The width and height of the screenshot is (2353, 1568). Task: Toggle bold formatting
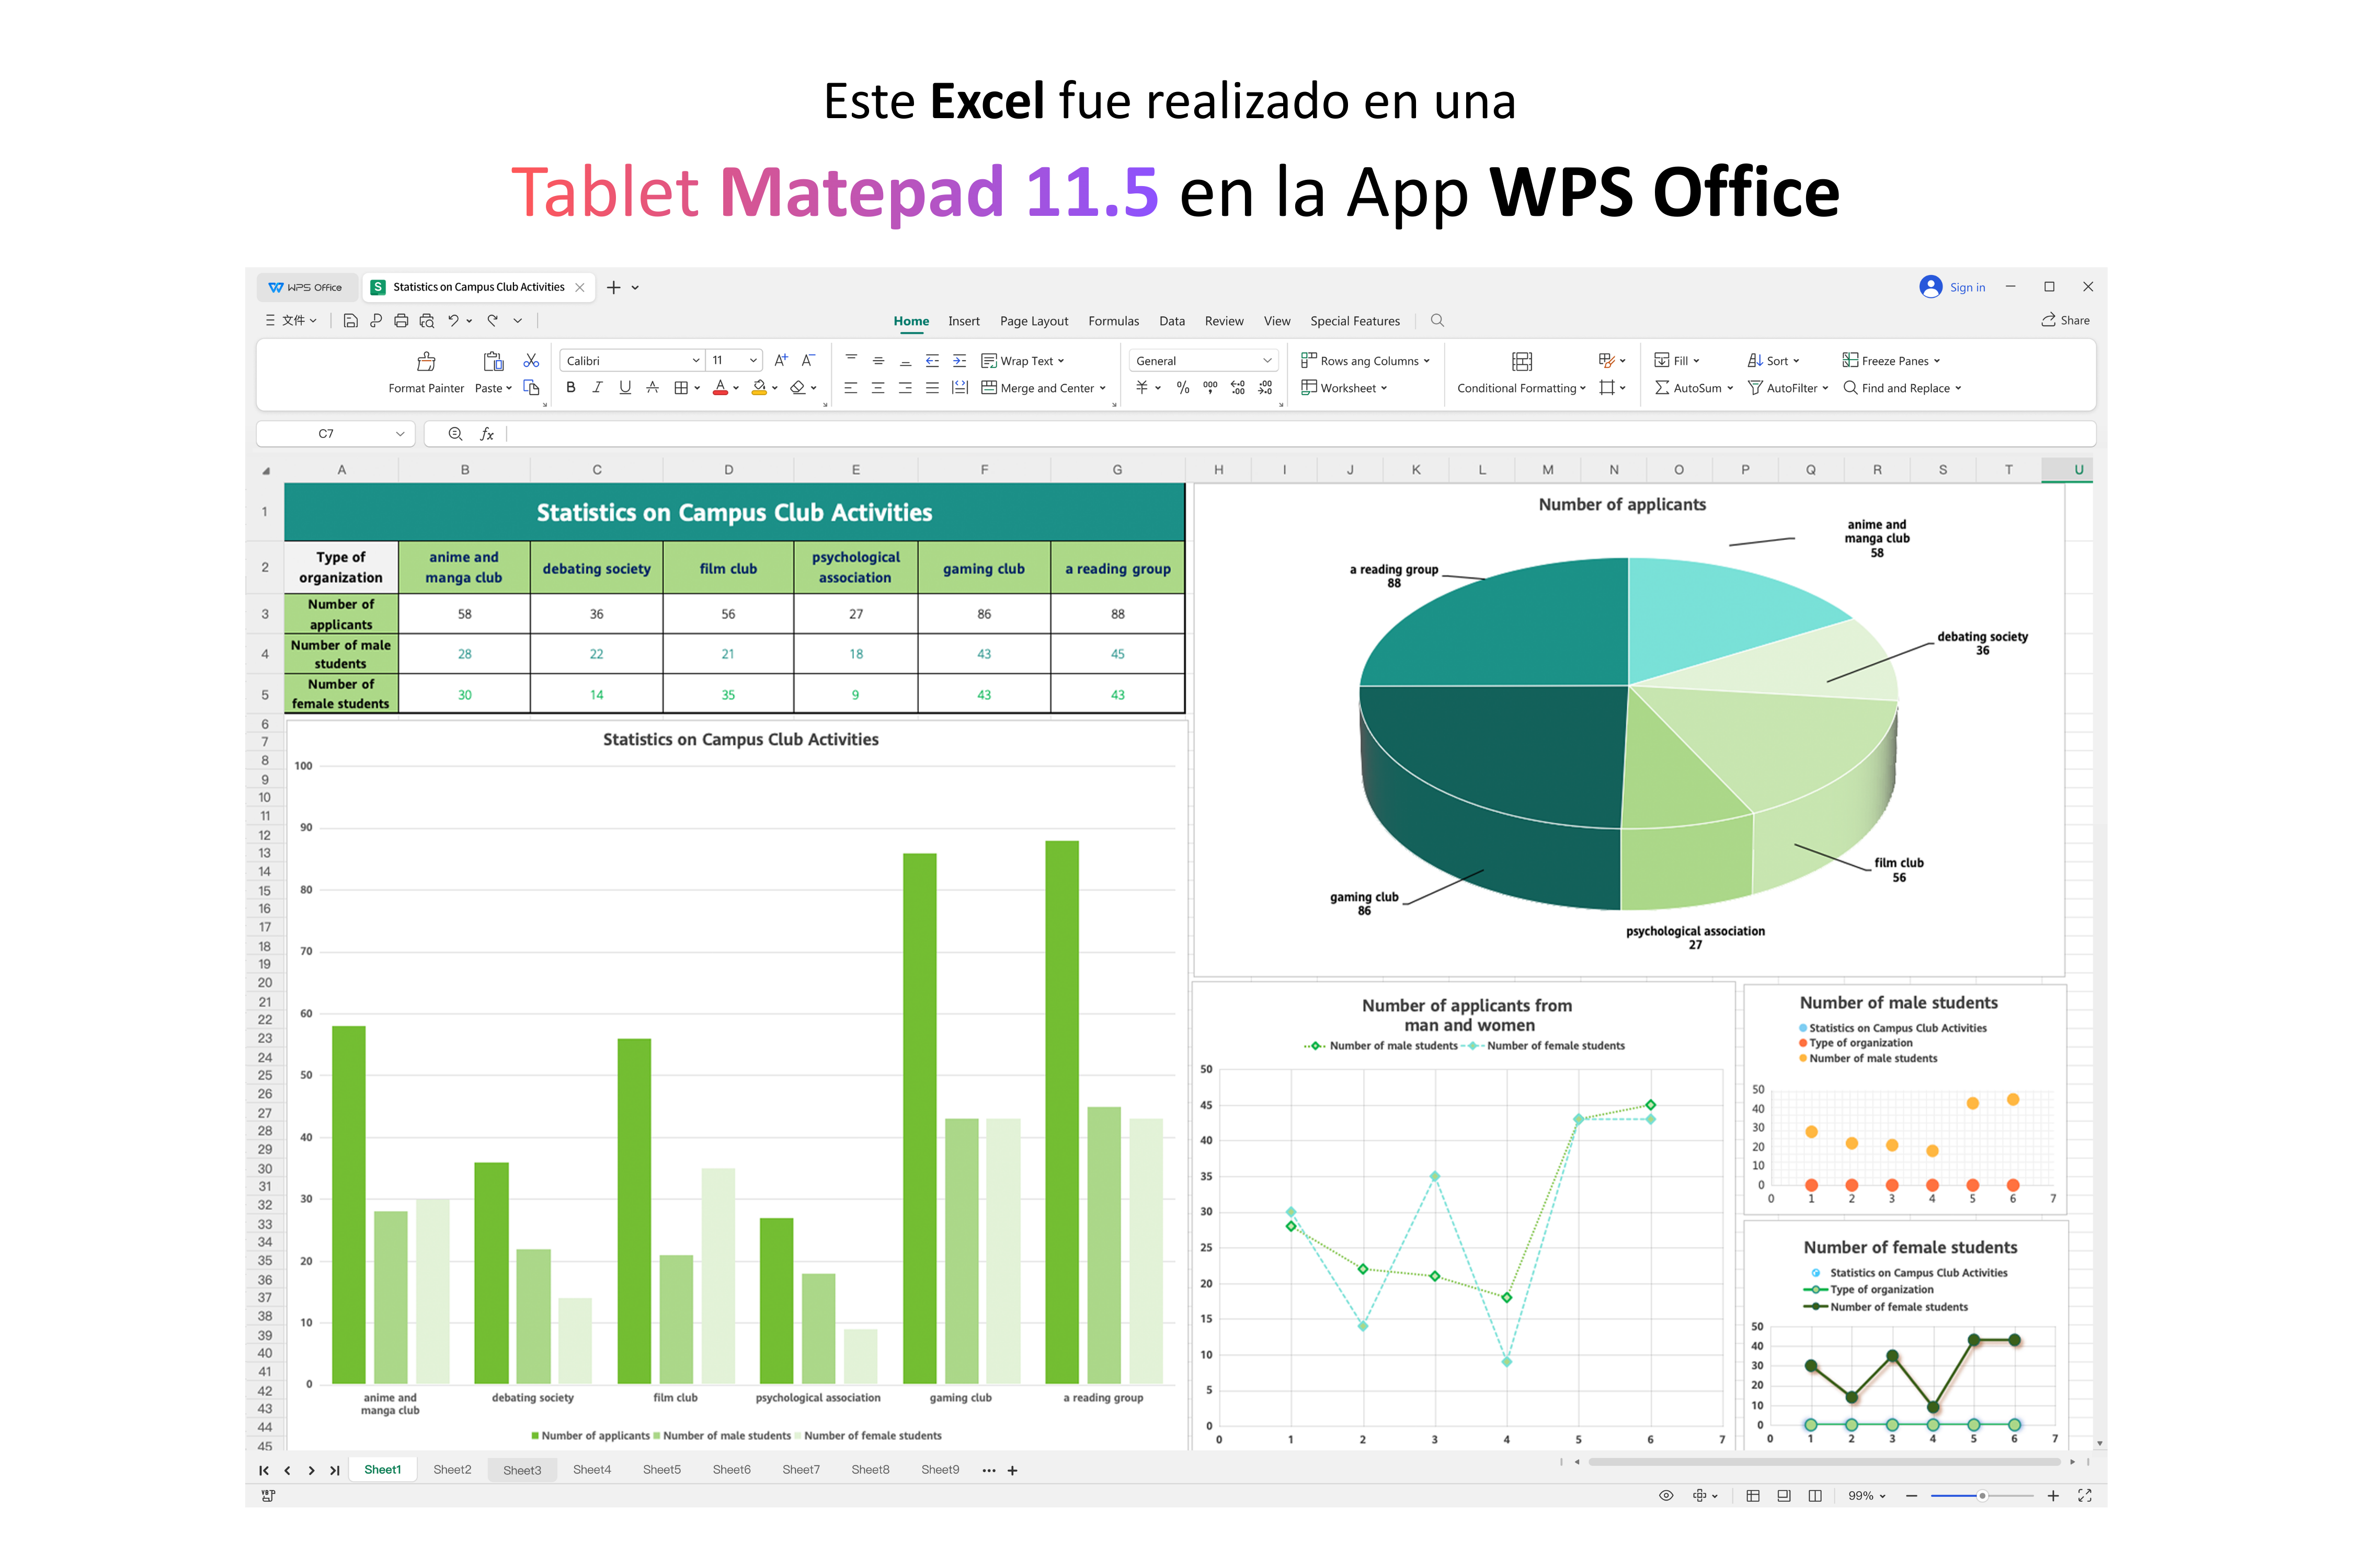570,388
